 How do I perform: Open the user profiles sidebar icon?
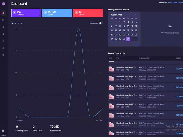pos(3,34)
